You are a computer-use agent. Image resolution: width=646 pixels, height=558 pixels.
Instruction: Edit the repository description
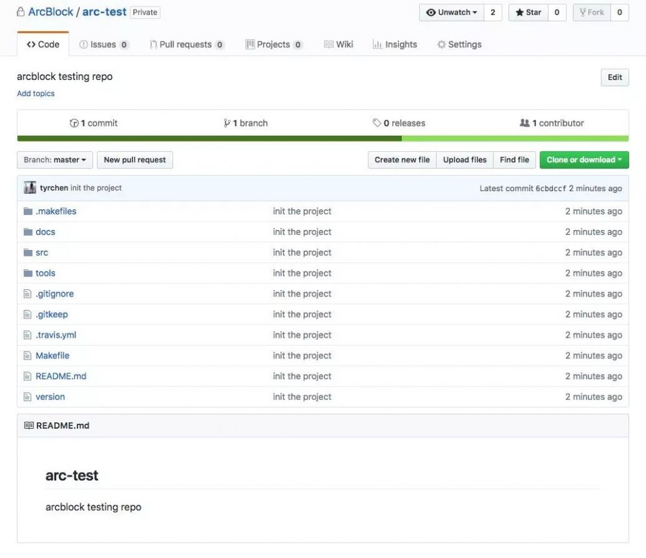point(615,77)
